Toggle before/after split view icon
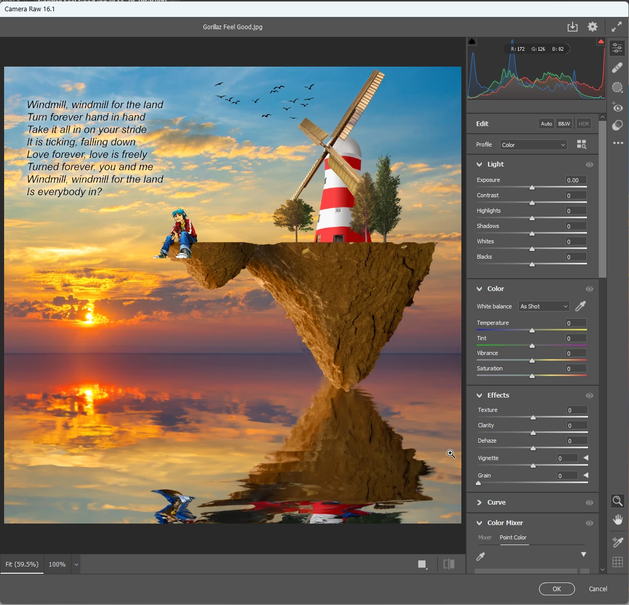Image resolution: width=629 pixels, height=605 pixels. tap(449, 564)
